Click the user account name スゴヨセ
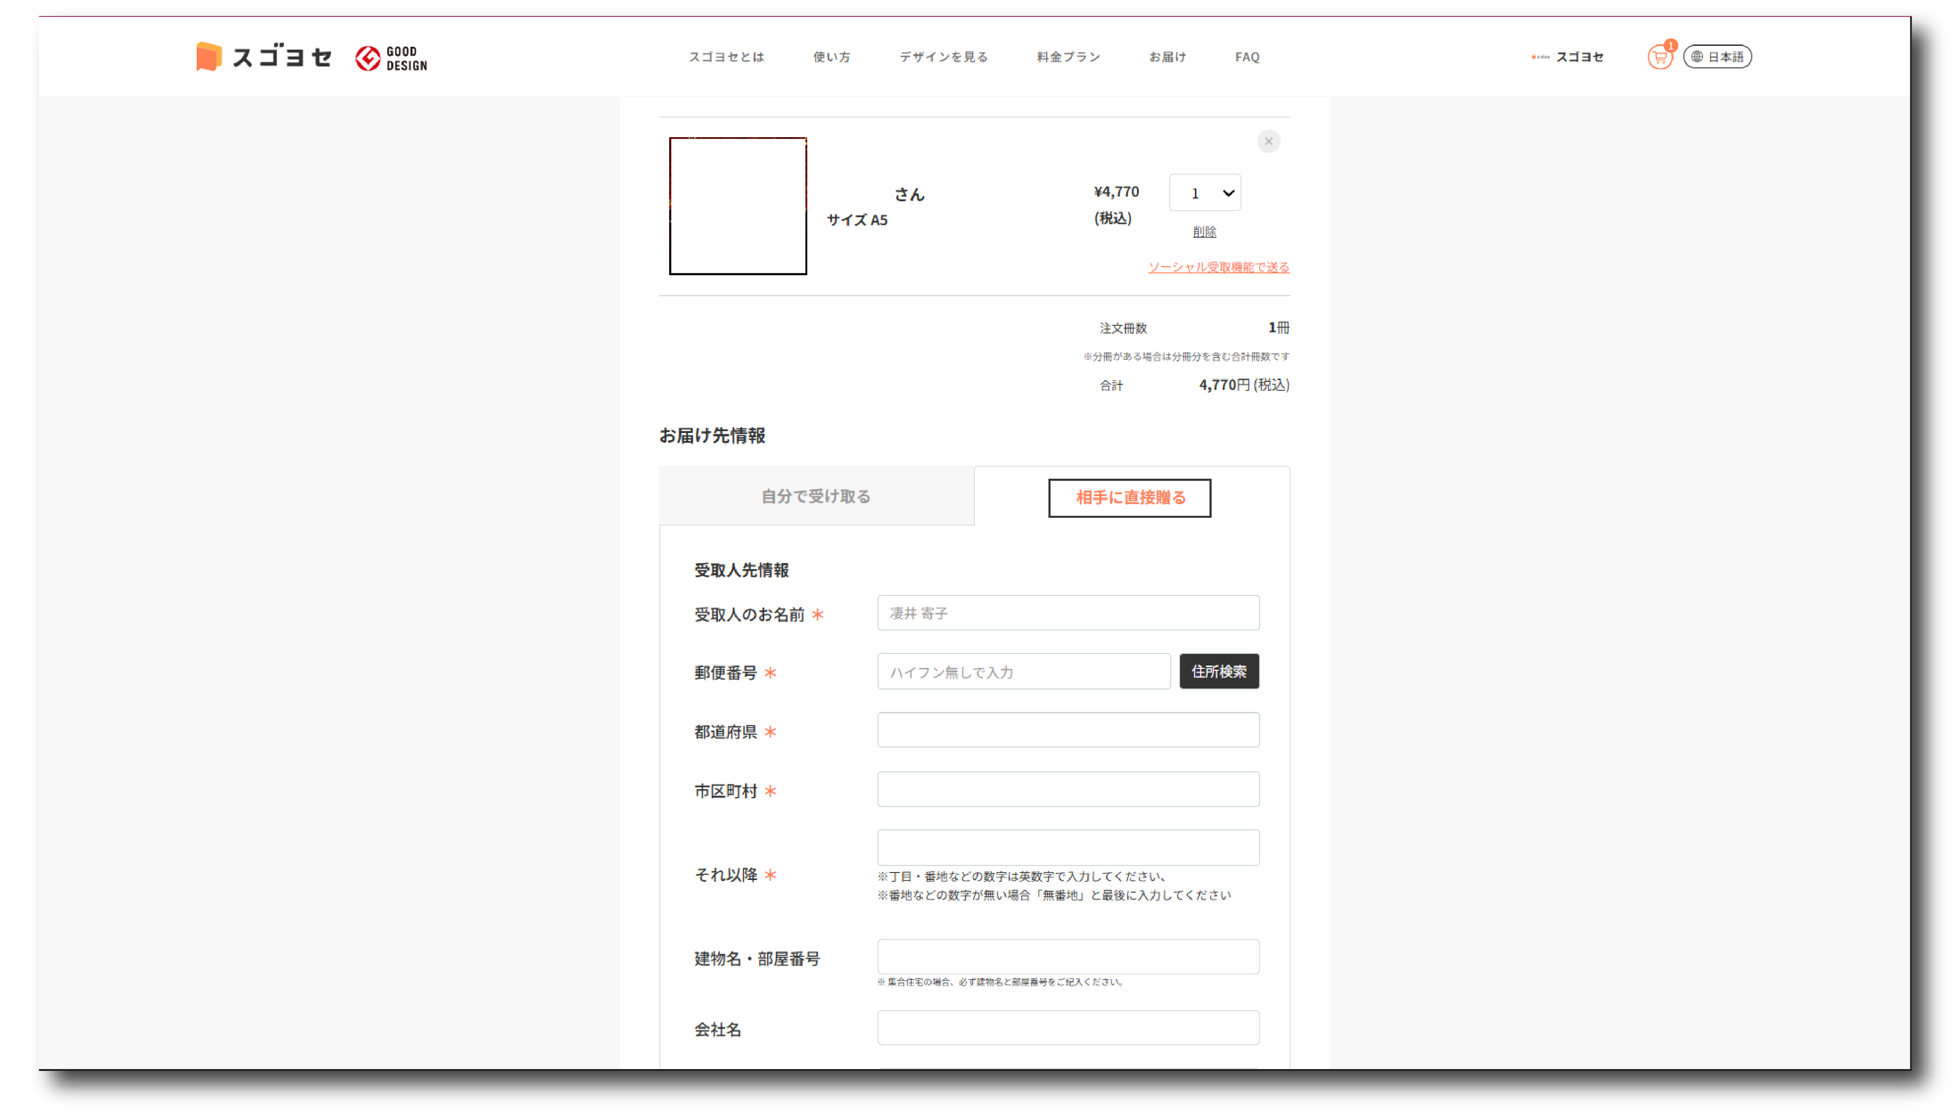The height and width of the screenshot is (1114, 1955). pyautogui.click(x=1579, y=58)
